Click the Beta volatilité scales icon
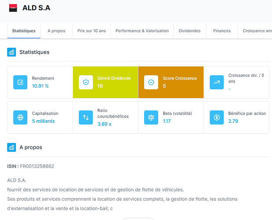 pyautogui.click(x=151, y=117)
